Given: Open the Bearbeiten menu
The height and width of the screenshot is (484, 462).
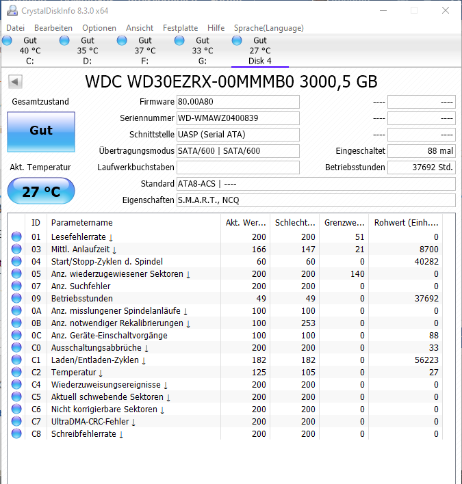Looking at the screenshot, I should pos(53,28).
